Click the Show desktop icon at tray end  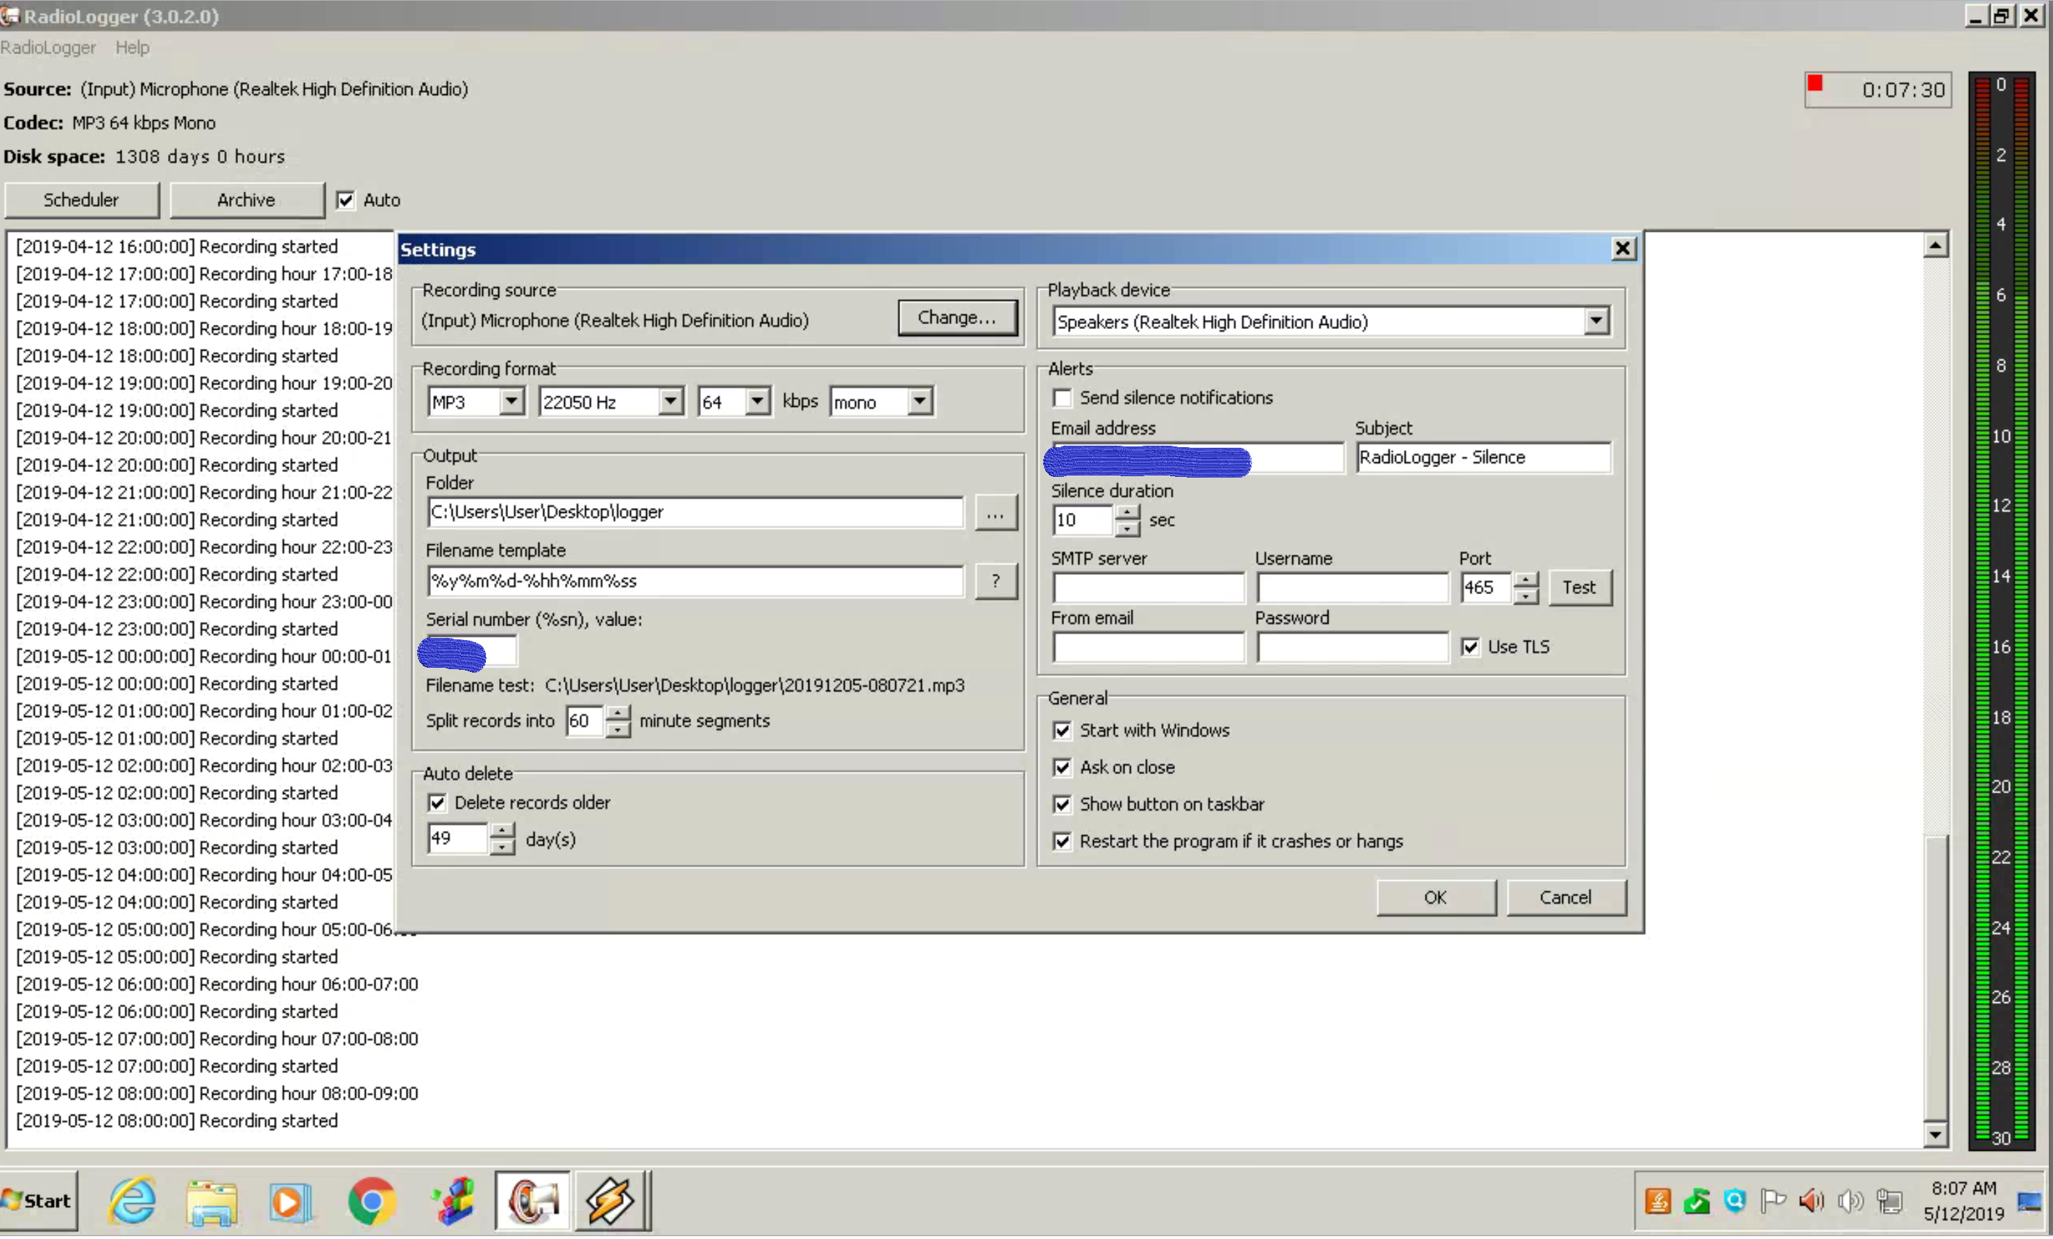tap(2029, 1201)
